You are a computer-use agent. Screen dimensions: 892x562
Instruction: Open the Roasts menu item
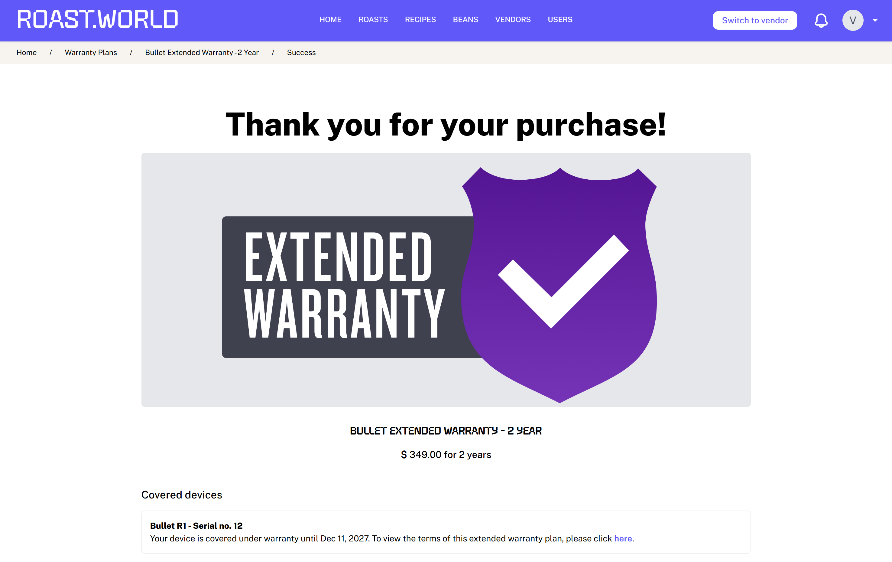[373, 20]
